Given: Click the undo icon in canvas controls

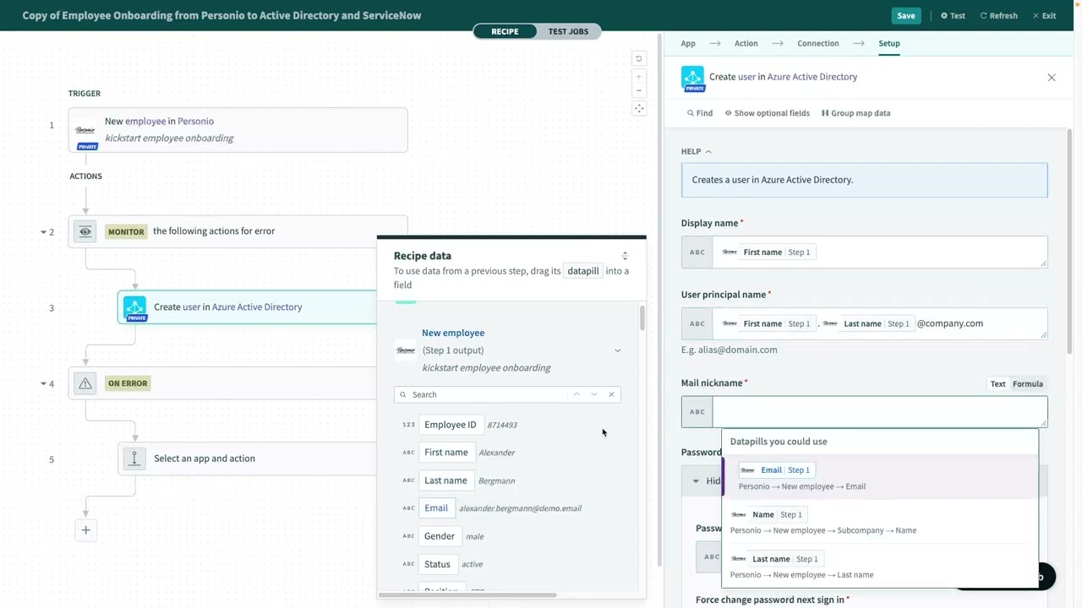Looking at the screenshot, I should point(639,59).
